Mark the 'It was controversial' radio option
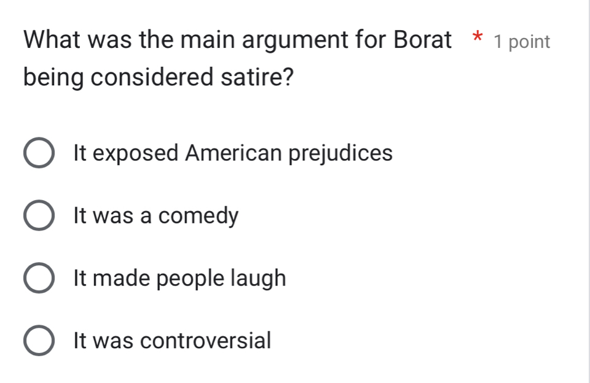590x383 pixels. click(38, 341)
